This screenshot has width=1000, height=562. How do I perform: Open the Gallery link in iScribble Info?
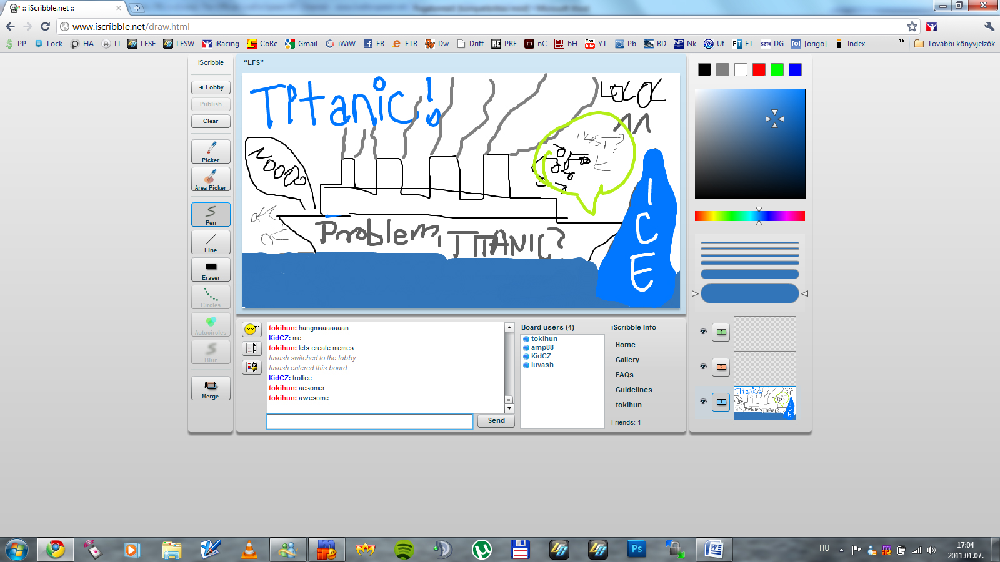(627, 360)
